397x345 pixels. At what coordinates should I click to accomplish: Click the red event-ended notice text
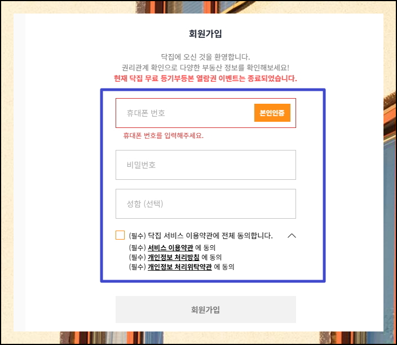click(205, 78)
